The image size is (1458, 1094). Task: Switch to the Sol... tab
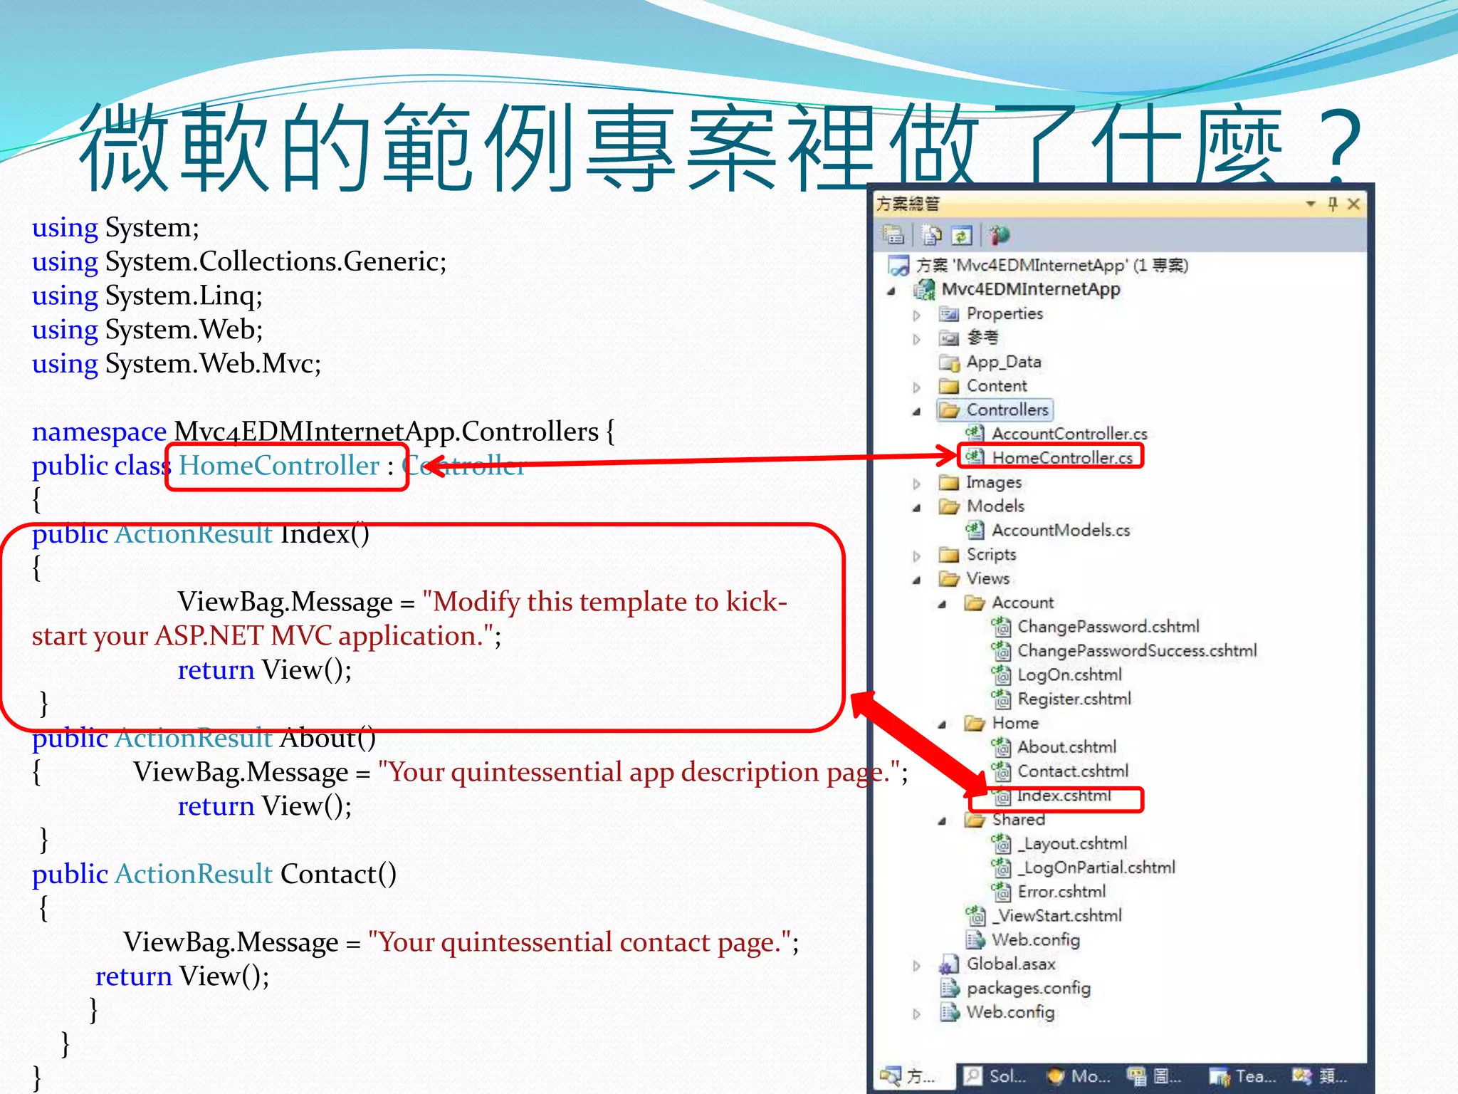(995, 1076)
